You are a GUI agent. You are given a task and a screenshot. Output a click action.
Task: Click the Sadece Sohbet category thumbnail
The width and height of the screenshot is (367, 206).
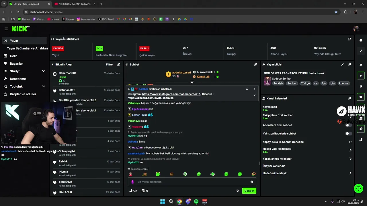pyautogui.click(x=267, y=81)
